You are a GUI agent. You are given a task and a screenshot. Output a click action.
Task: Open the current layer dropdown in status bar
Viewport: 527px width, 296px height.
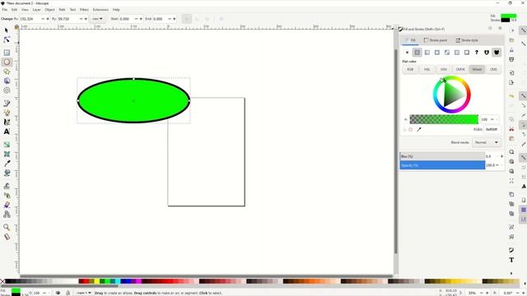[84, 293]
